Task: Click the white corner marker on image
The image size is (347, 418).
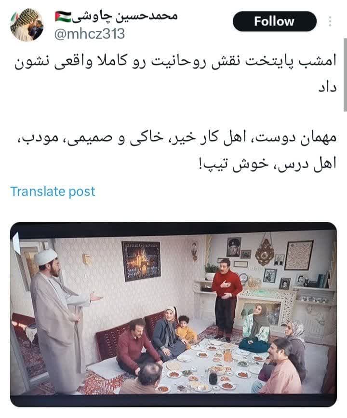Action: click(x=16, y=243)
